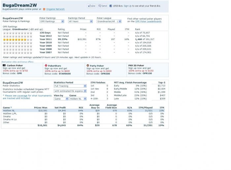This screenshot has width=231, height=170.
Task: Open the Rankings Period dropdown
Action: tap(81, 21)
